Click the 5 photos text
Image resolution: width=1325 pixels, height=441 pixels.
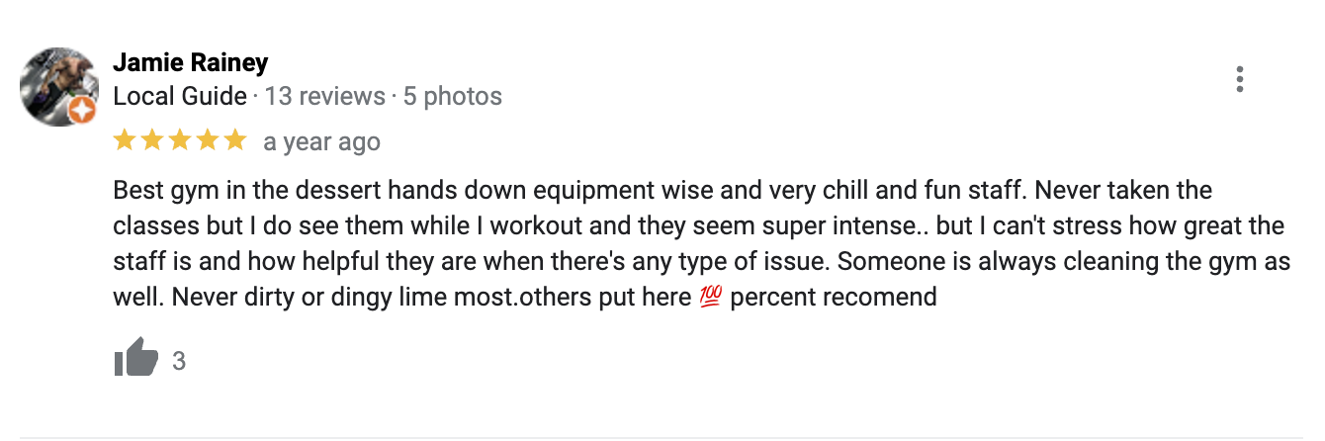point(453,97)
